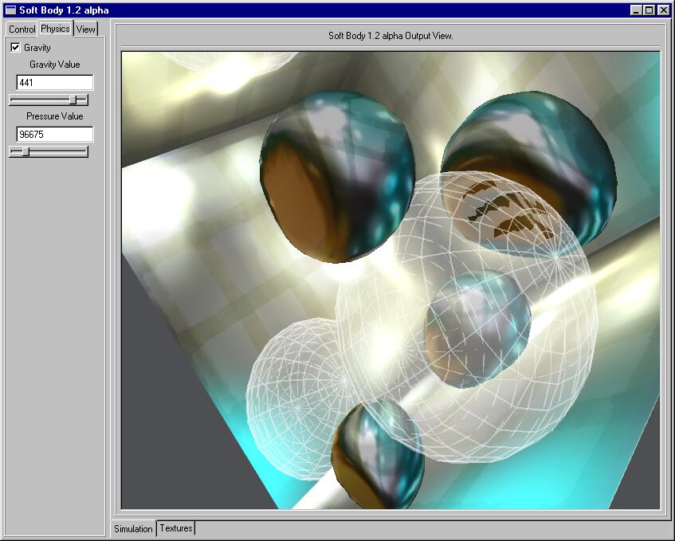Click the Soft Body application icon in title bar
Viewport: 675px width, 541px height.
[10, 10]
